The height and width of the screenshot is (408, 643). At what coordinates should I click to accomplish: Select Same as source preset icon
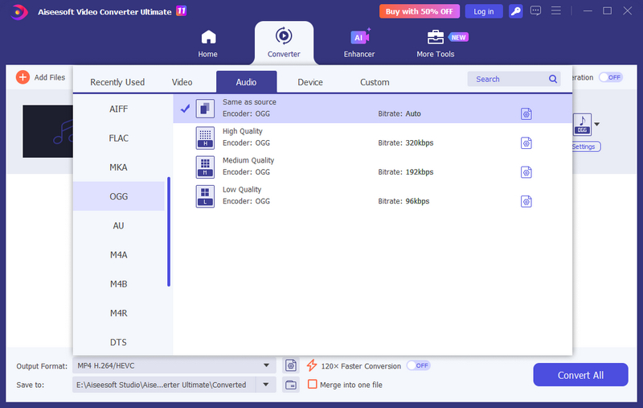[205, 109]
